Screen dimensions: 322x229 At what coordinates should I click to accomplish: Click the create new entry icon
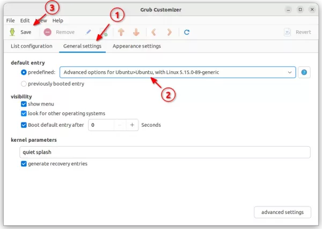click(x=104, y=32)
